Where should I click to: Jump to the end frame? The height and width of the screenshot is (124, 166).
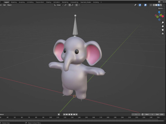pyautogui.click(x=76, y=114)
